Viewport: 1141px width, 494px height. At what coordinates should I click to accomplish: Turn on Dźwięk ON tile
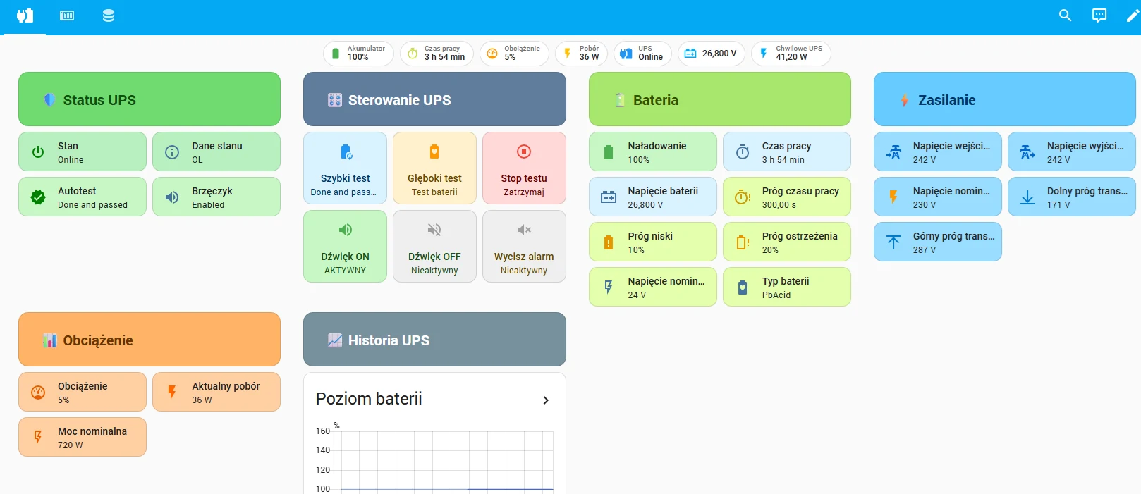pos(345,246)
